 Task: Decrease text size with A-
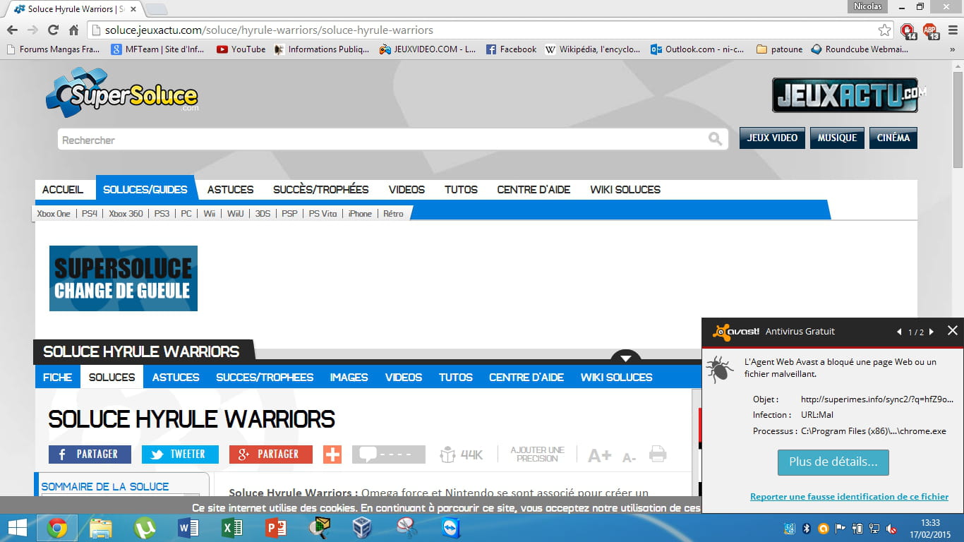point(629,457)
